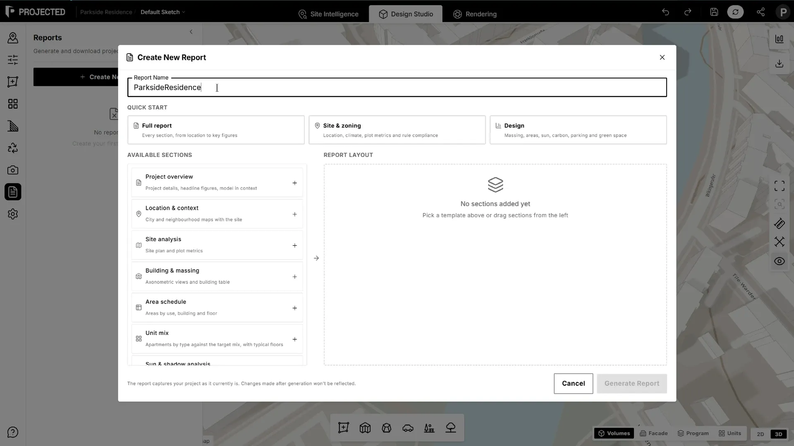Open the user profile avatar P
Image resolution: width=794 pixels, height=446 pixels.
[x=783, y=12]
